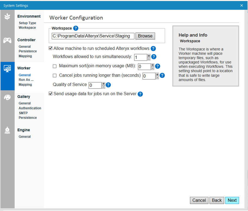Browse for a Workspace folder
248x211 pixels.
point(145,36)
